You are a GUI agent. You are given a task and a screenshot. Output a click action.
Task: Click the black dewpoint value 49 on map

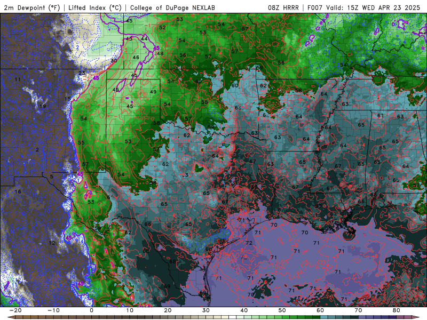coord(153,92)
